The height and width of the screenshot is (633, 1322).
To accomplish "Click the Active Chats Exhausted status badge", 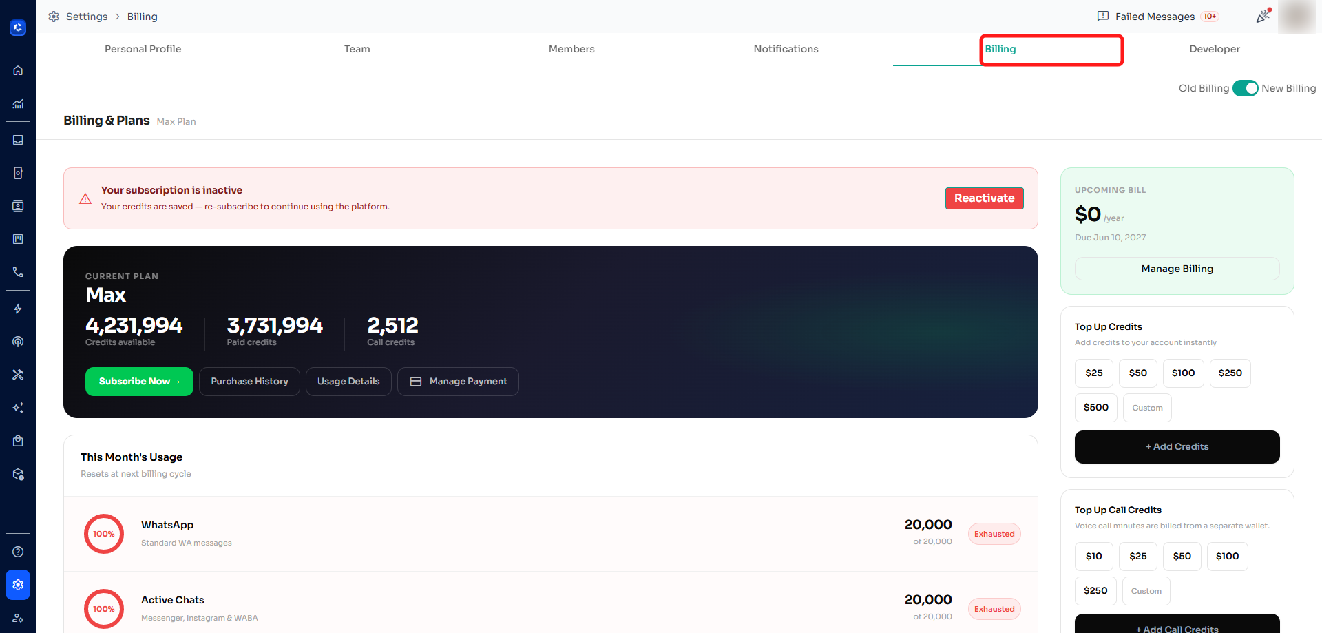I will click(x=994, y=609).
